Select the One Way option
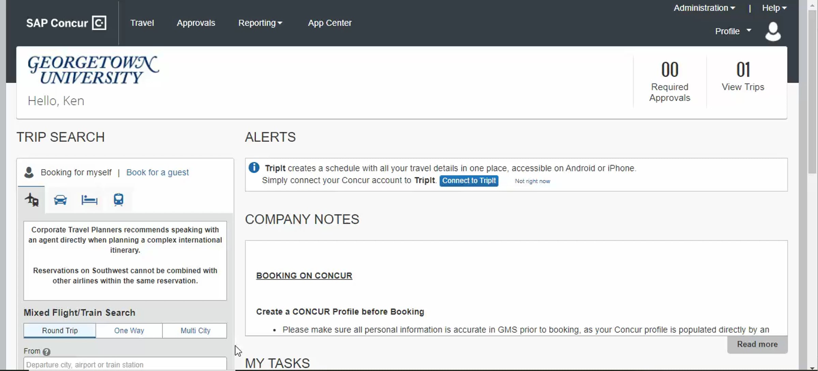 pyautogui.click(x=129, y=330)
